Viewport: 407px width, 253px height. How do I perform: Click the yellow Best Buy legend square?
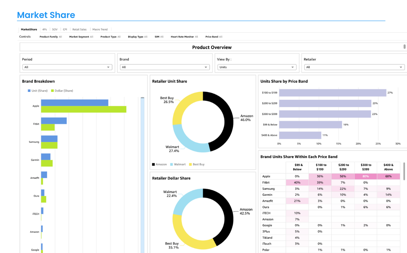pos(190,164)
